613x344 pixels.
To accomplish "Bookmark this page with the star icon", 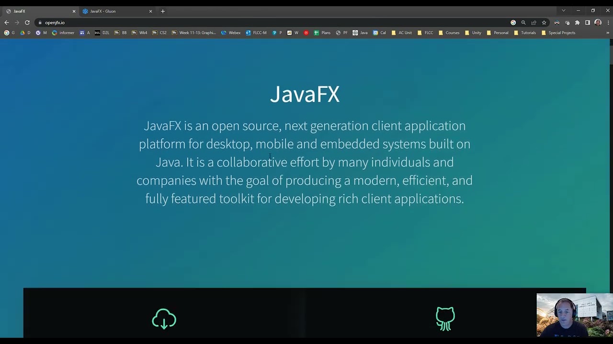I will tap(544, 22).
